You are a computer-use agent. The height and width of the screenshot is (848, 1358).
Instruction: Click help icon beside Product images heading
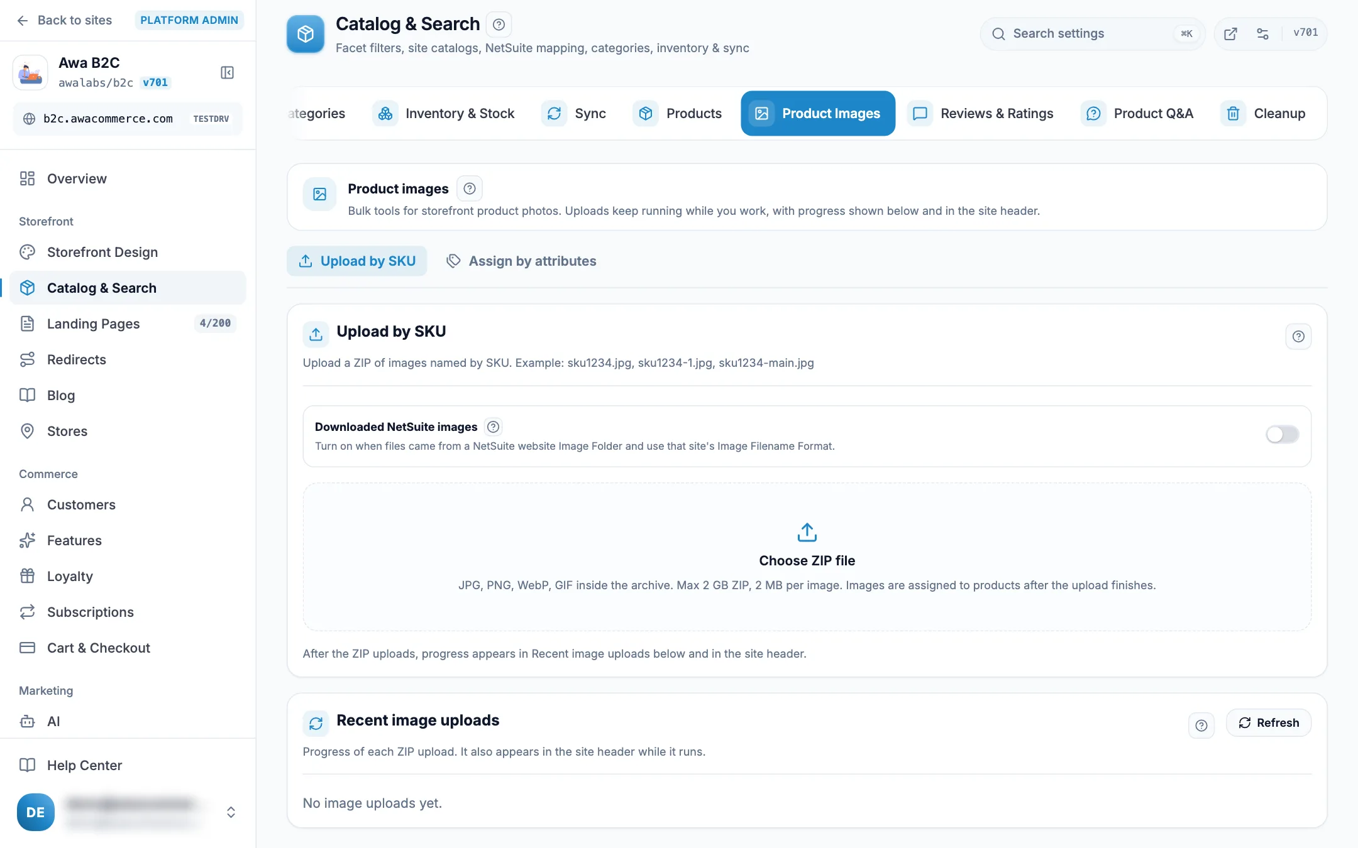(x=469, y=188)
